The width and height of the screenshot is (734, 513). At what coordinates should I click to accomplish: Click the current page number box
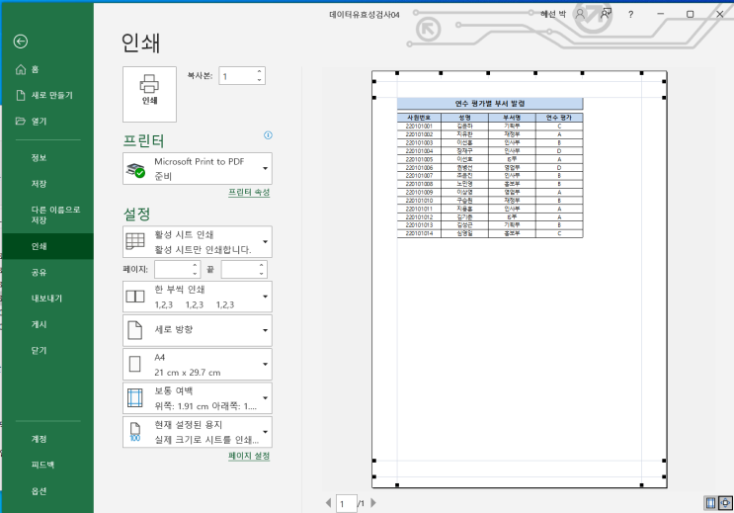pos(347,504)
